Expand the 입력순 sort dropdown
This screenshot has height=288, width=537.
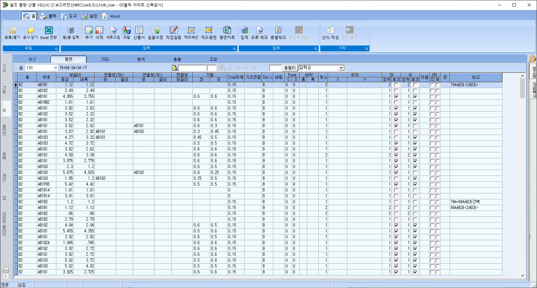[341, 68]
